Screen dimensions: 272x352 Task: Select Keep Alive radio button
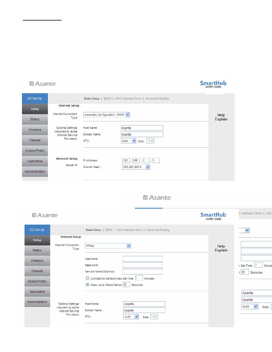pos(88,284)
